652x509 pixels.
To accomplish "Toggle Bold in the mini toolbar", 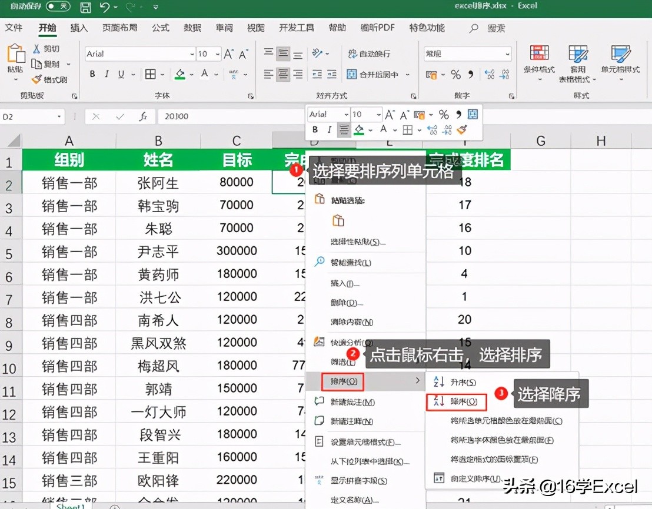I will tap(315, 130).
